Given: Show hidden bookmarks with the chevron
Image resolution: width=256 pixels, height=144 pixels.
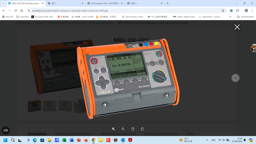Looking at the screenshot, I should pos(230,17).
